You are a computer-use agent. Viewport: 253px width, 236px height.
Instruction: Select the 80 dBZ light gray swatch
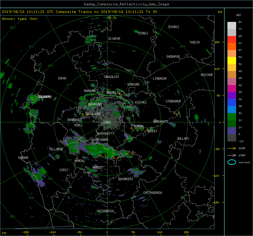[232, 25]
